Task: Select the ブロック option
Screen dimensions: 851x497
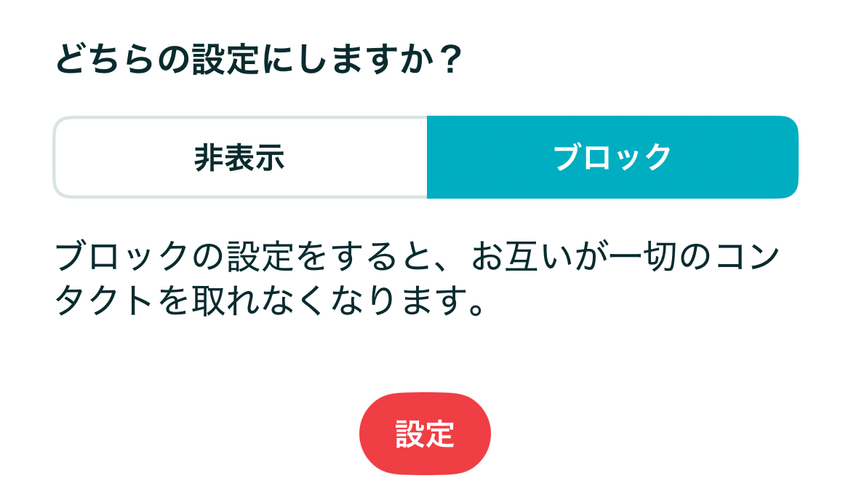Action: (x=612, y=157)
